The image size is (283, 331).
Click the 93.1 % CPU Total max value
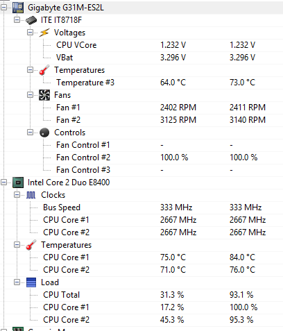coord(241,295)
